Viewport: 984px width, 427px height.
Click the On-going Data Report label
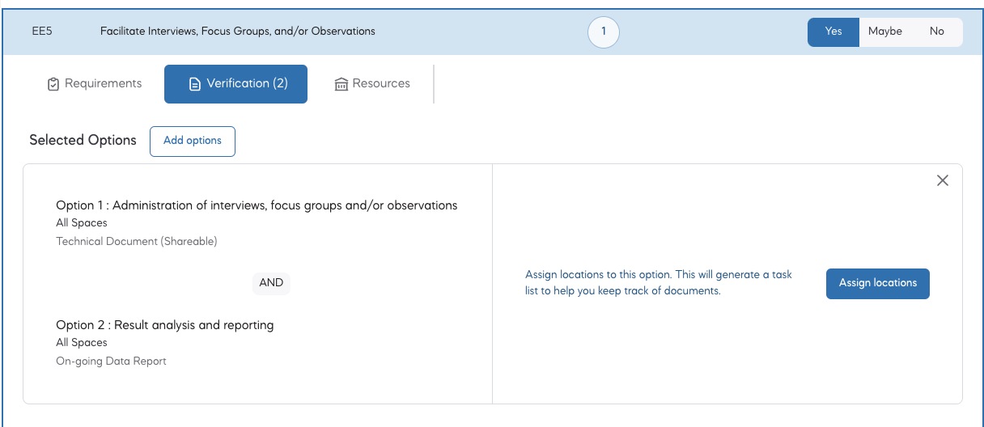tap(111, 361)
